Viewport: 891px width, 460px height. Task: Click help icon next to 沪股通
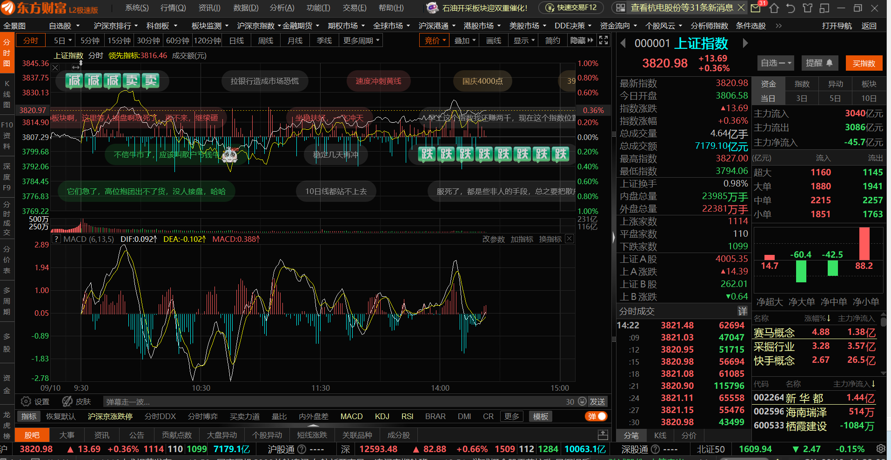(x=301, y=449)
